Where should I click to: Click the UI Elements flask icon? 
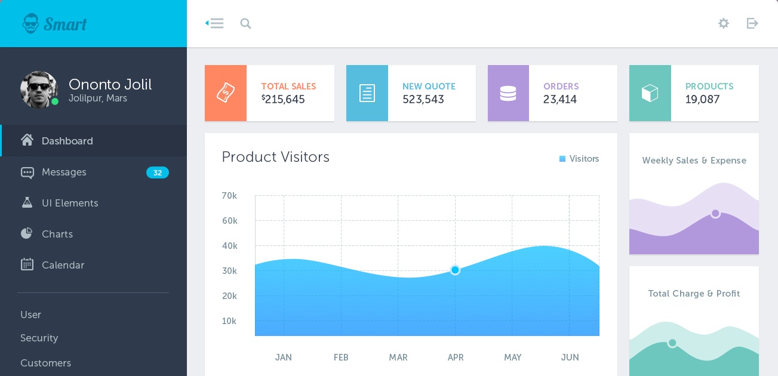click(27, 203)
